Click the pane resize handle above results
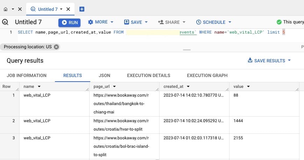This screenshot has width=304, height=160. tap(187, 50)
